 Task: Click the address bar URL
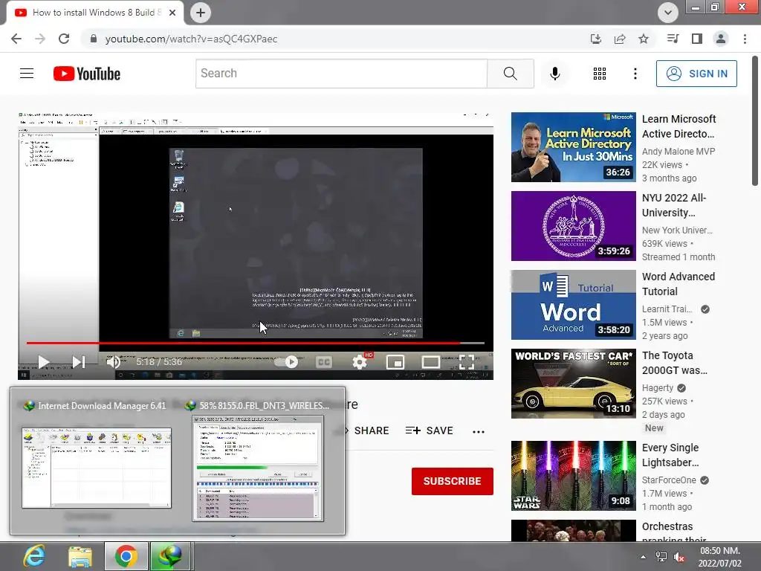click(x=191, y=39)
